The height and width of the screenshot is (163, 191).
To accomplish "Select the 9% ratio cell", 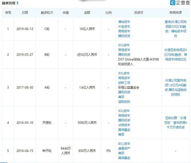I will pyautogui.click(x=108, y=151).
